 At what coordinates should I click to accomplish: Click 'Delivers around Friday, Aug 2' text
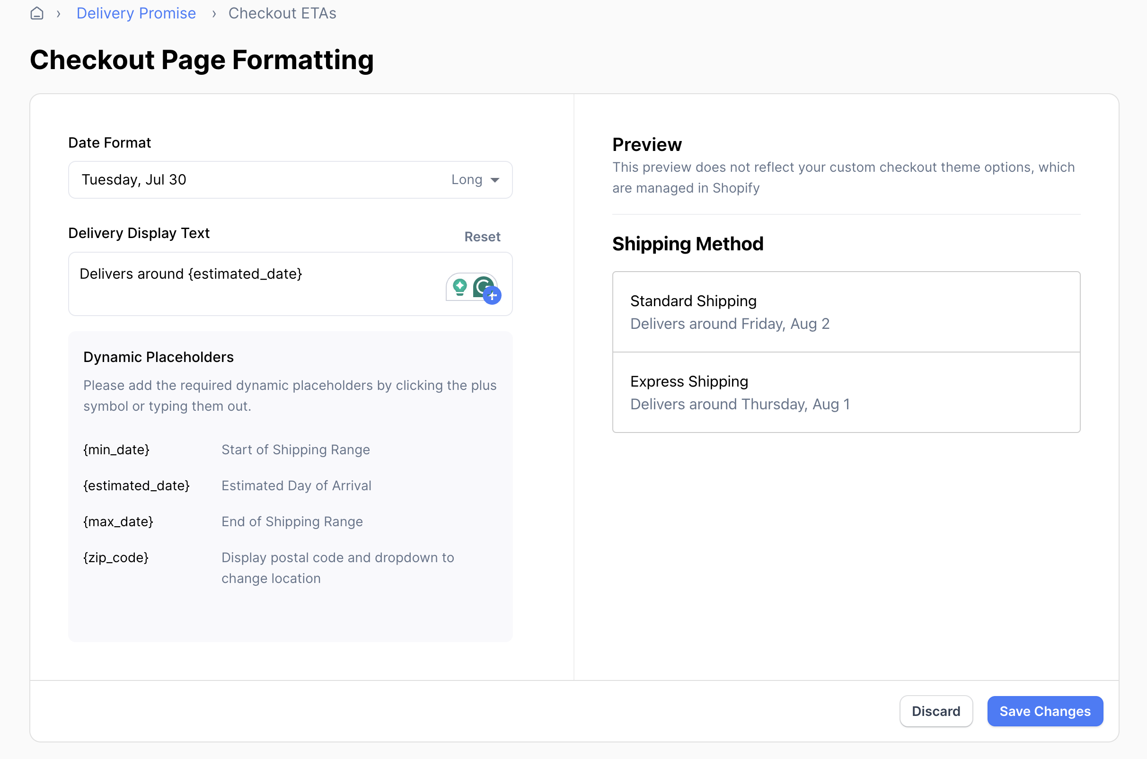point(730,324)
